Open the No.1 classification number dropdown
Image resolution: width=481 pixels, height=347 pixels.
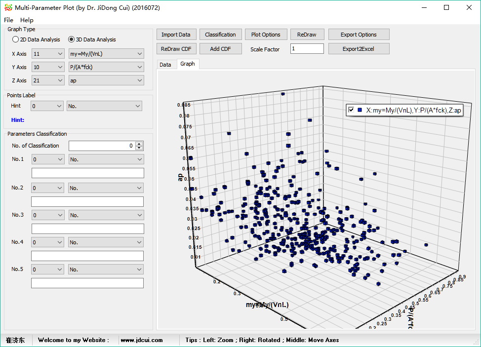pyautogui.click(x=48, y=159)
